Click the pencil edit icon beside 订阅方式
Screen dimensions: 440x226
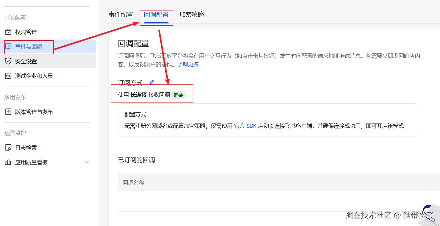click(x=151, y=82)
